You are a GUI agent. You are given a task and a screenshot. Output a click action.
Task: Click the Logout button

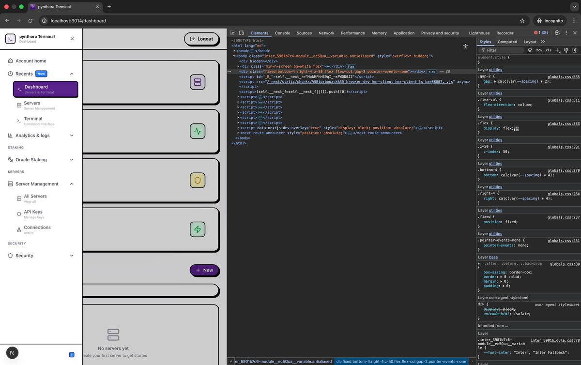(x=201, y=39)
